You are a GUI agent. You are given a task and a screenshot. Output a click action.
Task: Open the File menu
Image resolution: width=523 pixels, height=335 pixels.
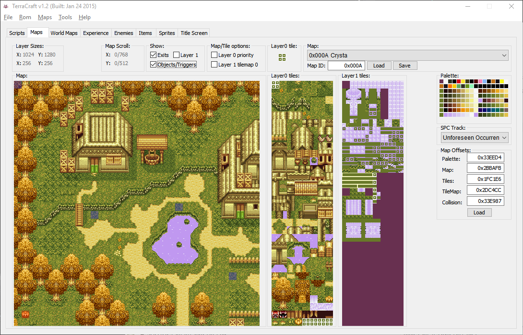click(x=8, y=17)
